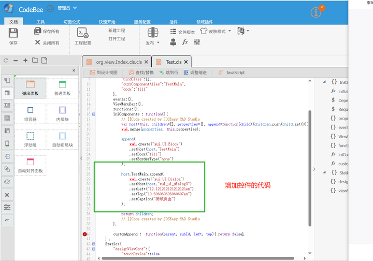Click the orange info notification icon
Viewport: 373px width, 261px height.
tap(316, 12)
